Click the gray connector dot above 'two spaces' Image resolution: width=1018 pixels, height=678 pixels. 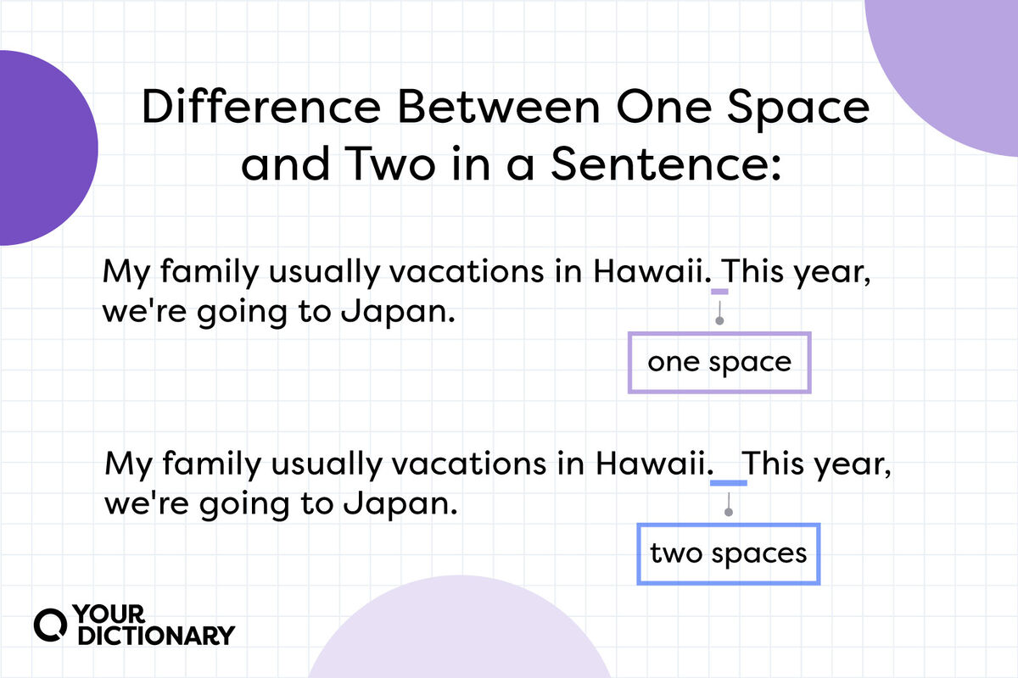[729, 513]
